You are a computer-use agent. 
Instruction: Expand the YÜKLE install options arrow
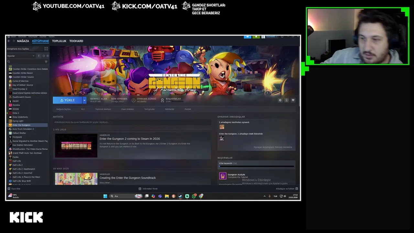pos(84,100)
